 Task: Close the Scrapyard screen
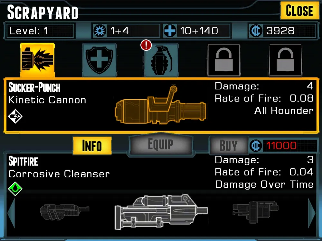pyautogui.click(x=299, y=11)
